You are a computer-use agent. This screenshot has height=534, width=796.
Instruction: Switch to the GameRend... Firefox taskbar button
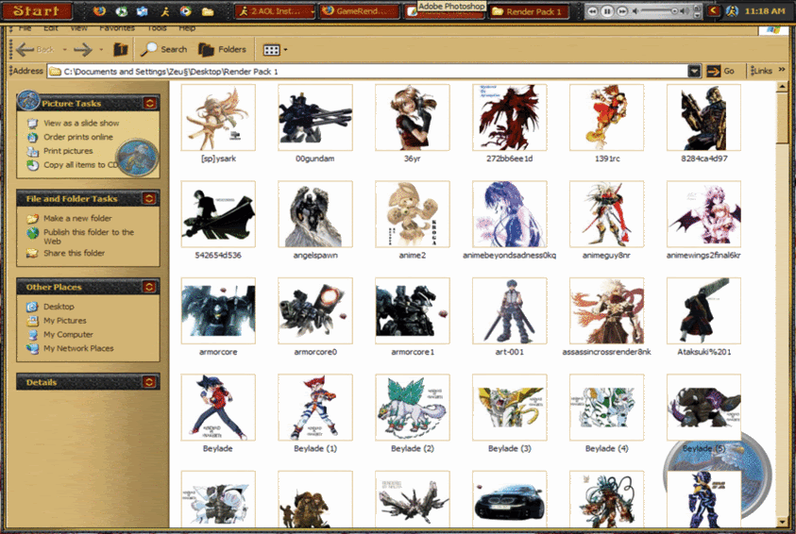pos(359,11)
